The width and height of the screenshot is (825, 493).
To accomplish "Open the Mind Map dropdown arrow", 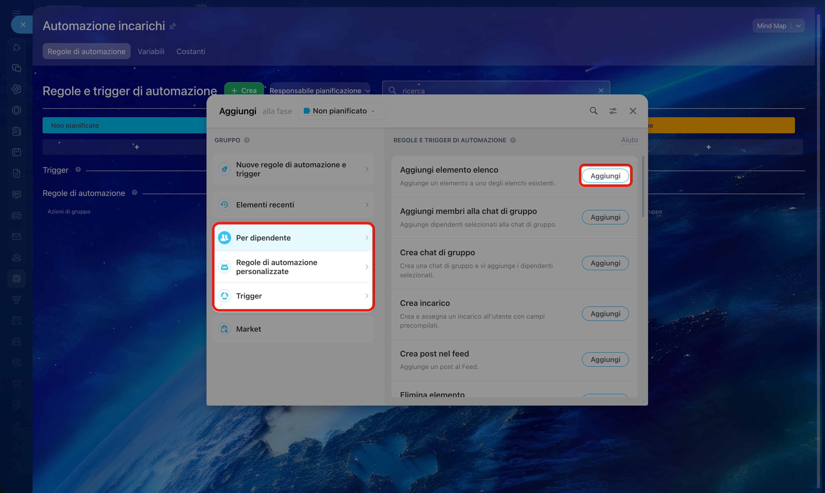I will pyautogui.click(x=798, y=26).
